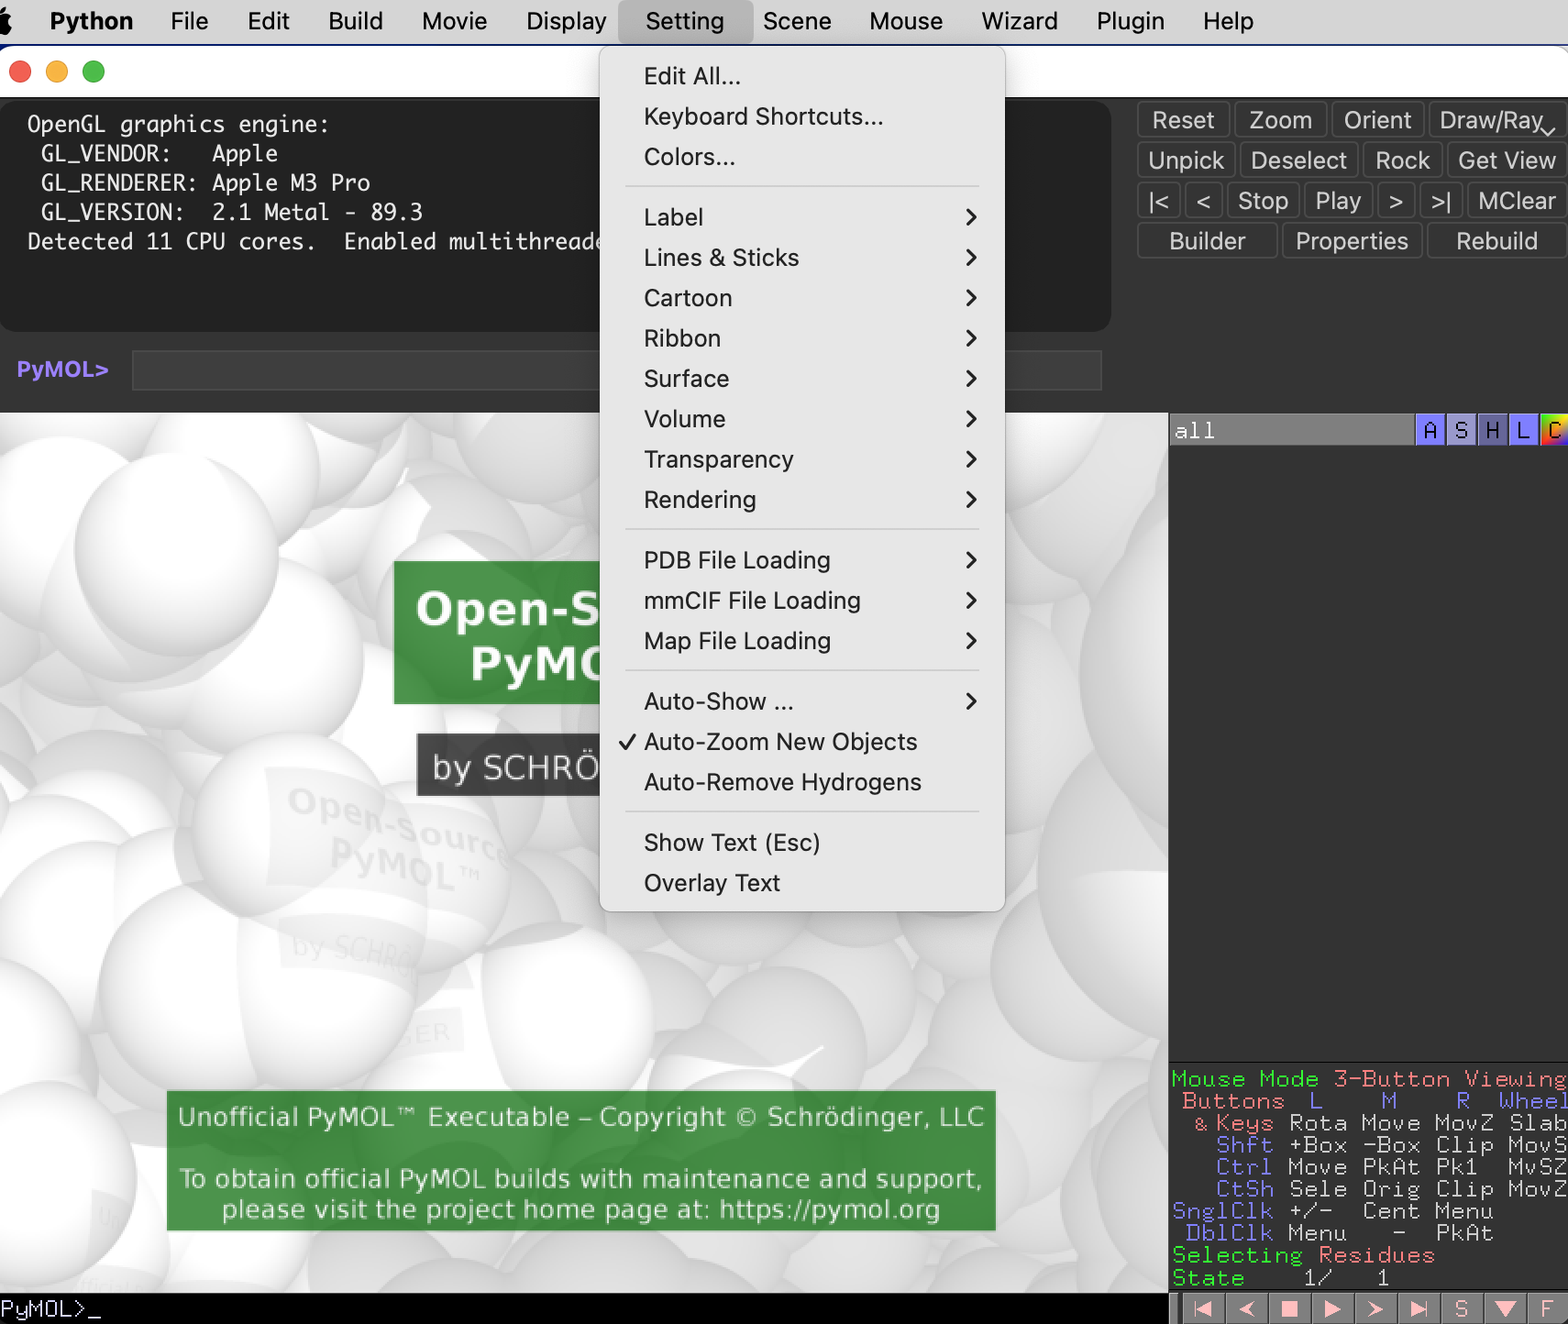Expand the Volume submenu
This screenshot has height=1324, width=1568.
tap(802, 419)
